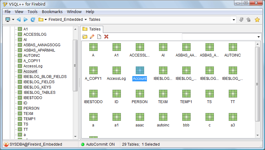The height and width of the screenshot is (150, 265).
Task: Open the File menu
Action: coord(8,11)
